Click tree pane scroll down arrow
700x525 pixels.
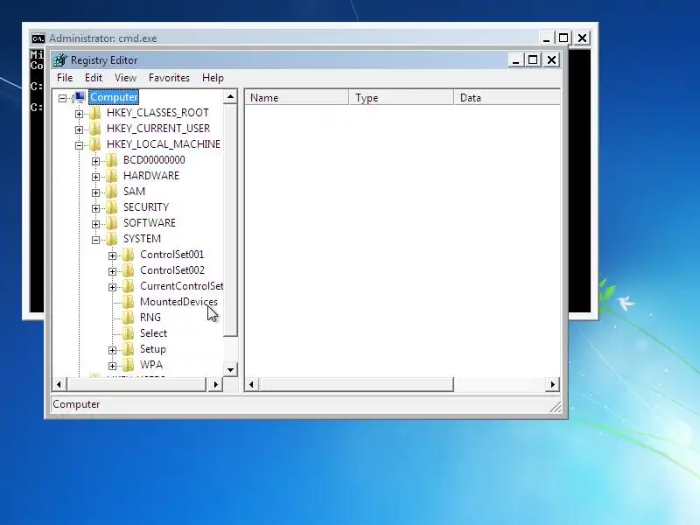point(230,369)
